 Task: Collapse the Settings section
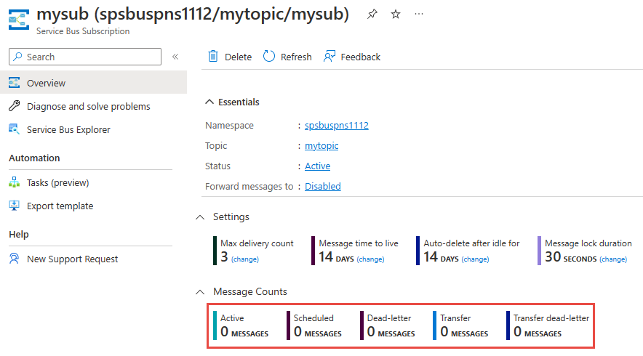200,217
